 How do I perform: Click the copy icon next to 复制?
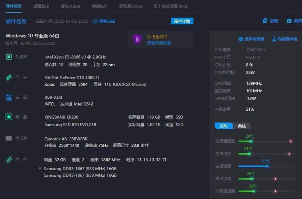265,21
